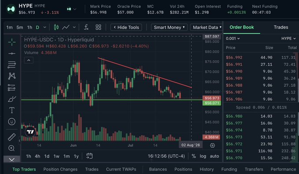Change order book 0.001 precision dropdown
This screenshot has height=174, width=299.
pyautogui.click(x=233, y=39)
